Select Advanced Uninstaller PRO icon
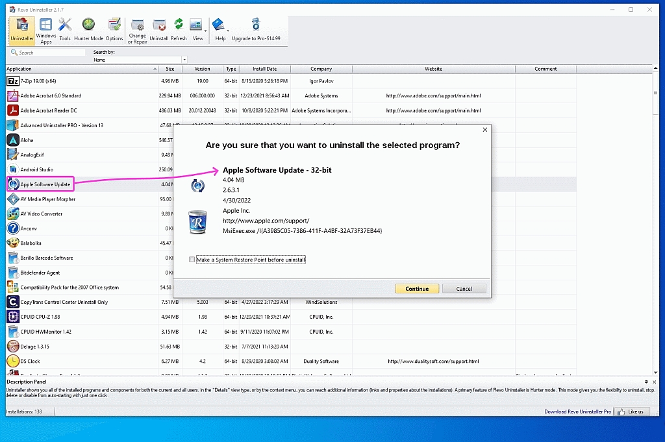The width and height of the screenshot is (665, 442). pyautogui.click(x=13, y=125)
